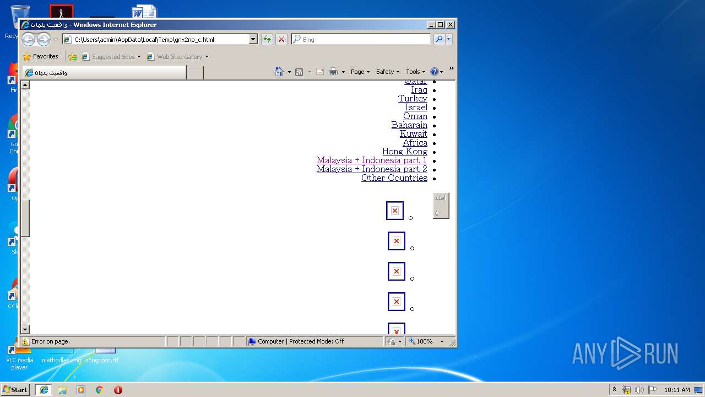Open the Kuwait link

(414, 133)
